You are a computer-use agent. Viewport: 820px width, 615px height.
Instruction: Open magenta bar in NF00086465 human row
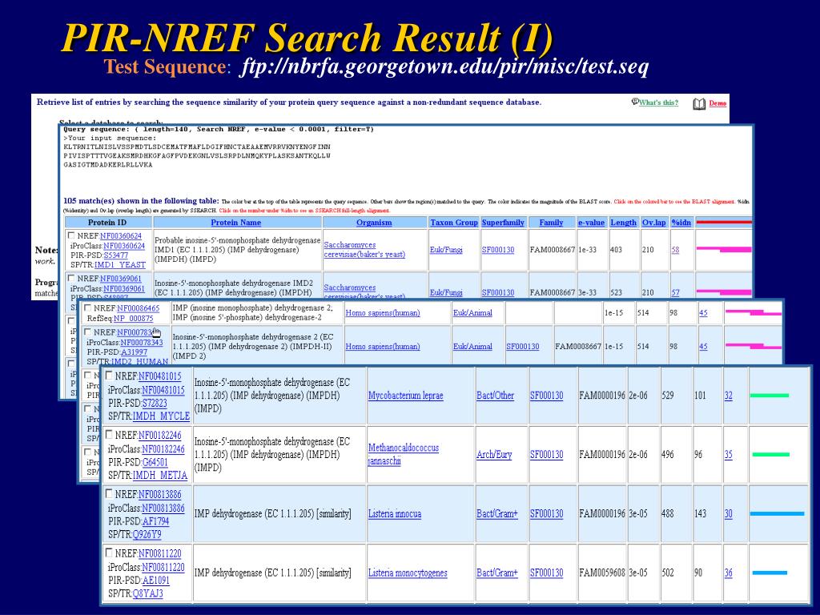click(753, 313)
